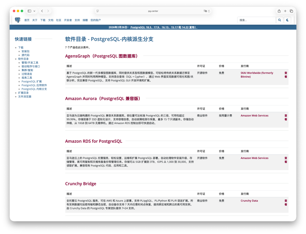The width and height of the screenshot is (306, 234).
Task: Click the PostgreSQL elephant logo
Action: (x=18, y=20)
